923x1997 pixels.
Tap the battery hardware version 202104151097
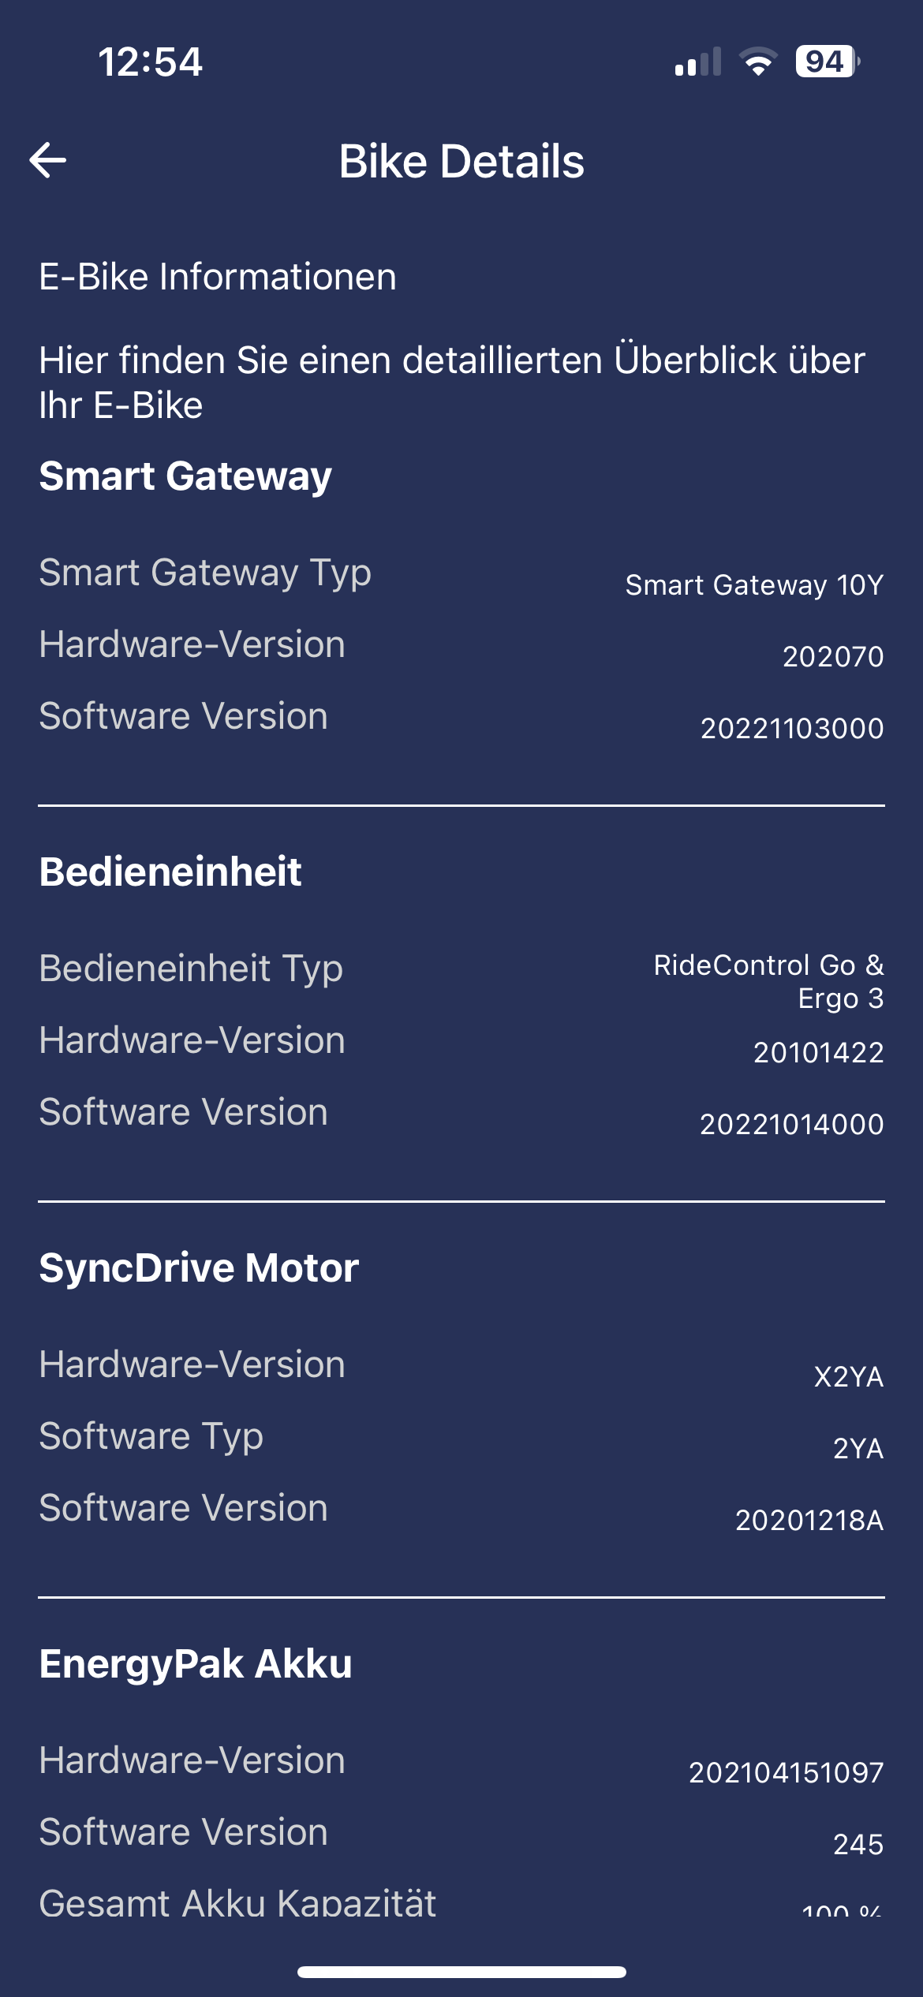[x=786, y=1773]
